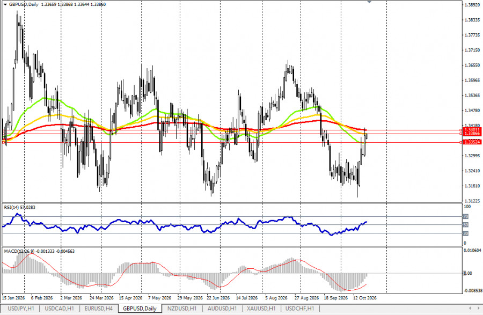This screenshot has width=483, height=315.
Task: Click the 29 May 2026 date label
Action: [190, 298]
